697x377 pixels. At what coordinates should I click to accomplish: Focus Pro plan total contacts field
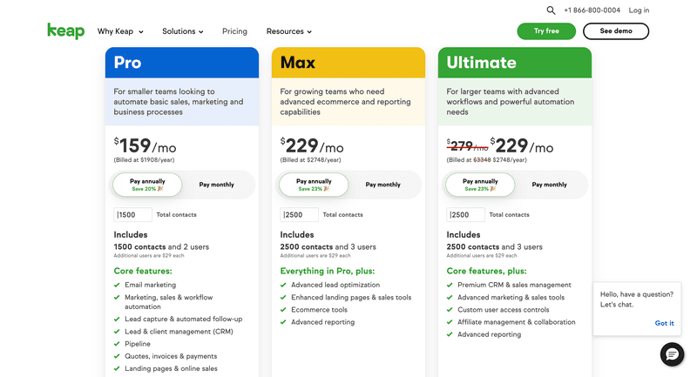tap(133, 215)
